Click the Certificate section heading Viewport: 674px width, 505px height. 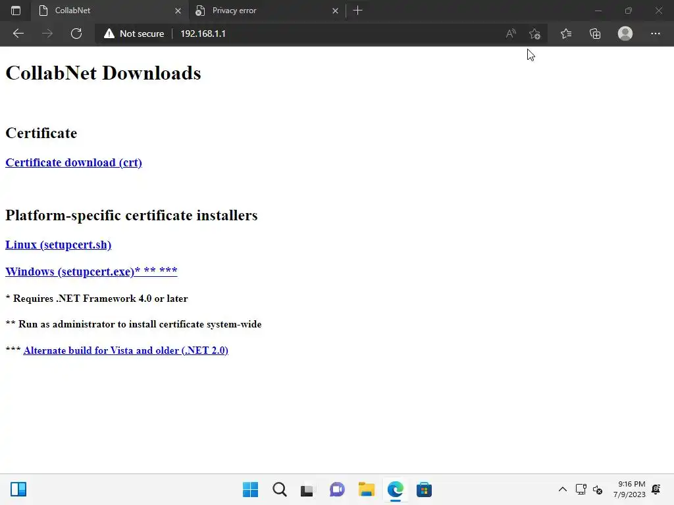(x=41, y=133)
